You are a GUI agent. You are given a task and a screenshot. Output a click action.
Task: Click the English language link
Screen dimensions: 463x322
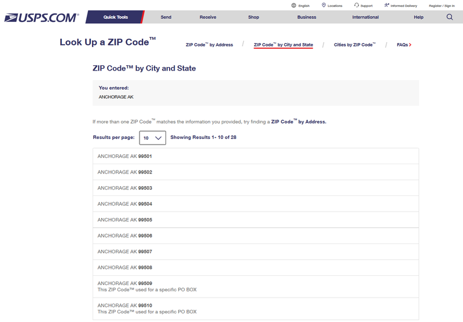(x=304, y=6)
